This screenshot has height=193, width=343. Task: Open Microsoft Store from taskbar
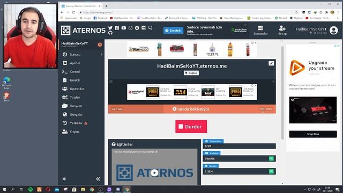[74, 189]
